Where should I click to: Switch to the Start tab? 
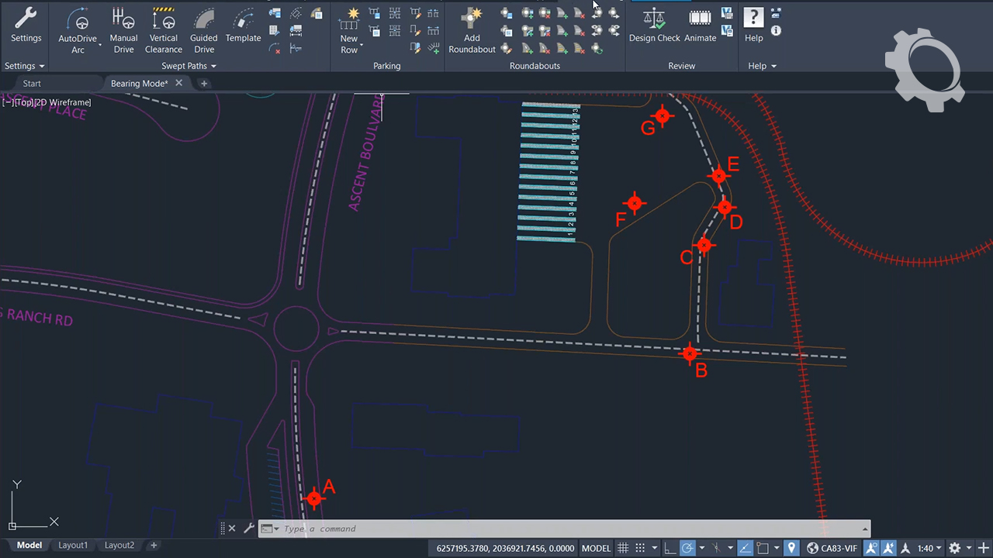pyautogui.click(x=32, y=84)
